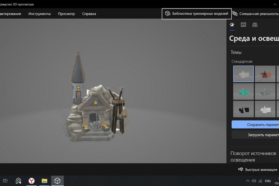This screenshot has width=279, height=186.
Task: Open the Инструменты menu
Action: [40, 14]
